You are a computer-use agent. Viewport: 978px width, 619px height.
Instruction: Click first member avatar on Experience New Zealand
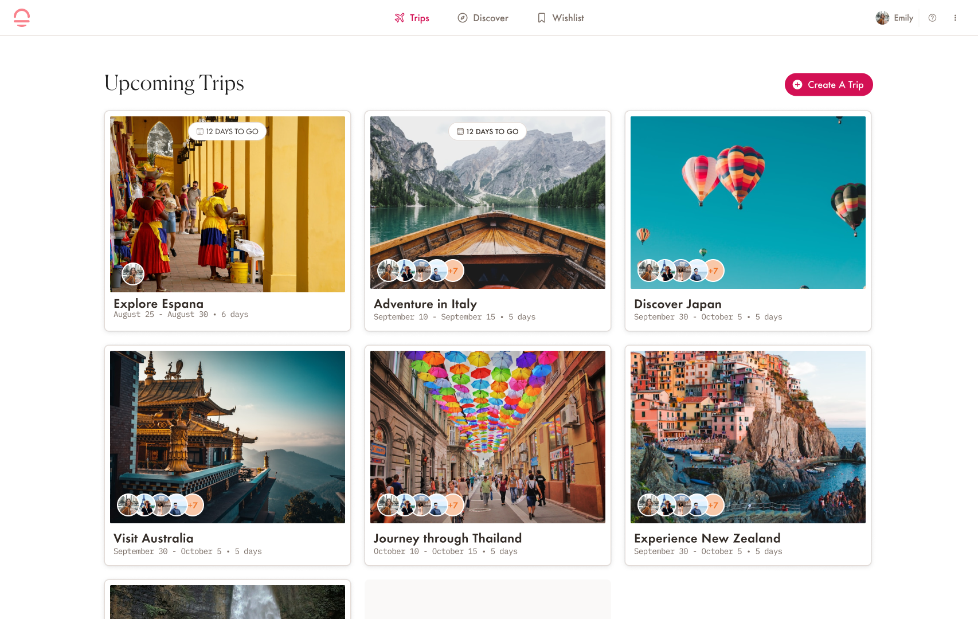coord(648,505)
